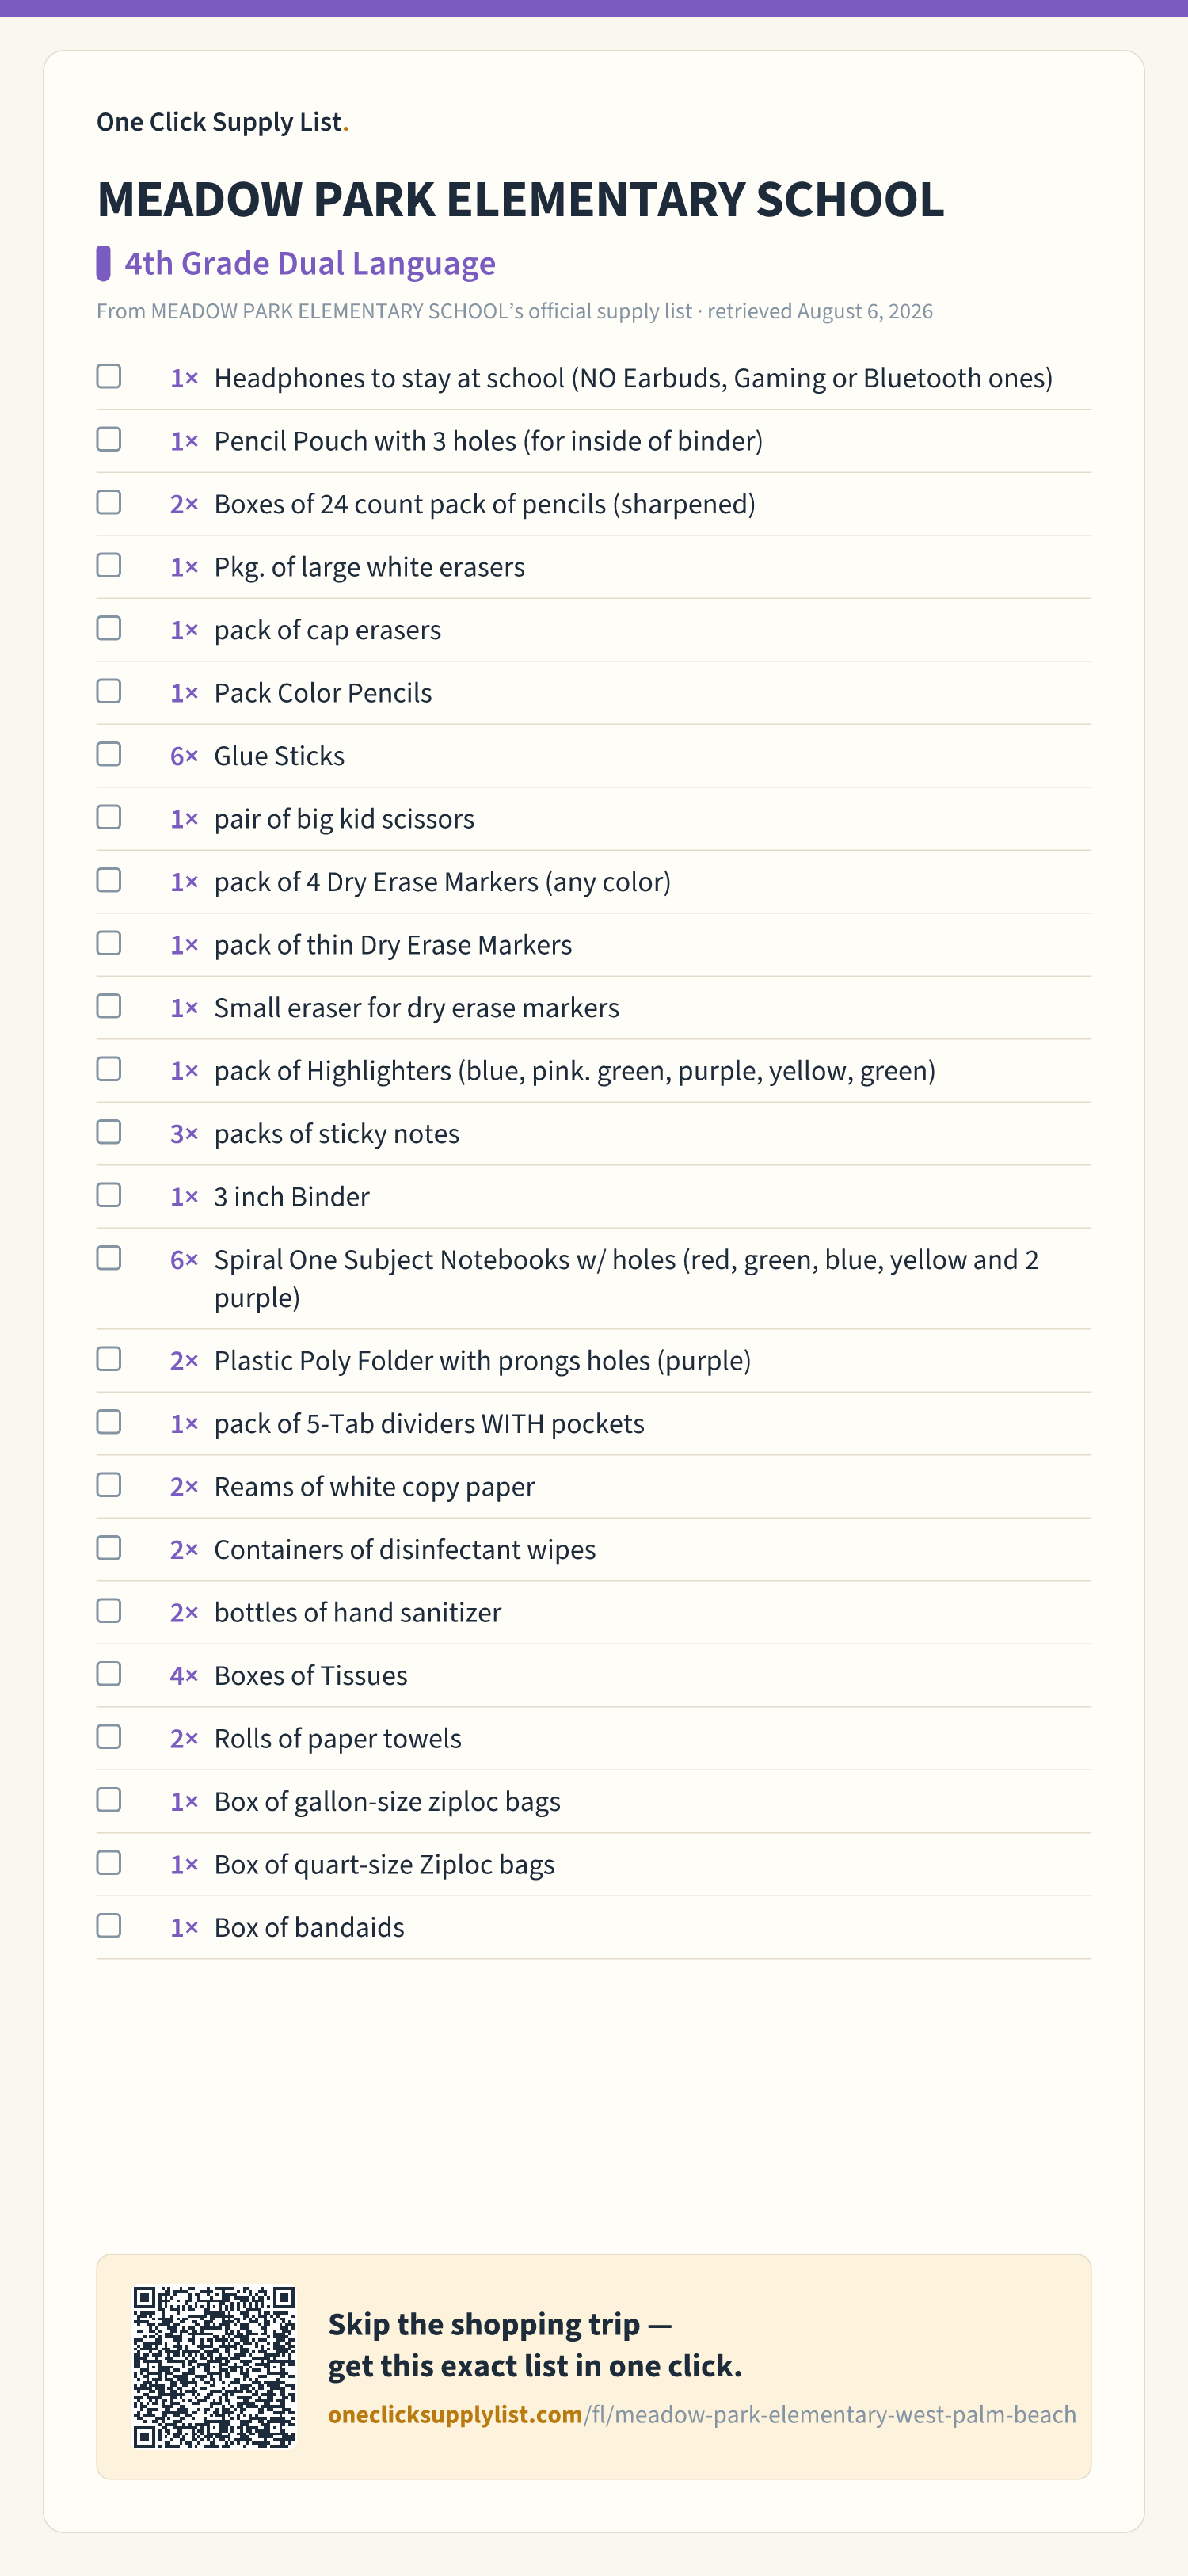
Task: Check the Headphones to stay at school checkbox
Action: 109,376
